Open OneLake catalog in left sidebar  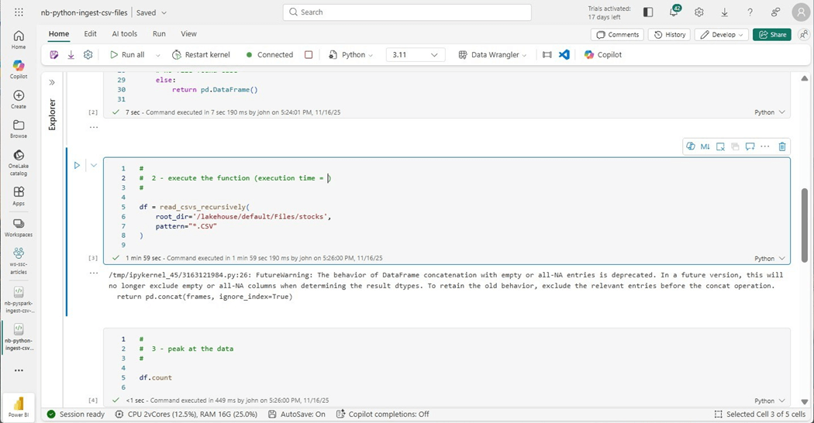click(19, 160)
